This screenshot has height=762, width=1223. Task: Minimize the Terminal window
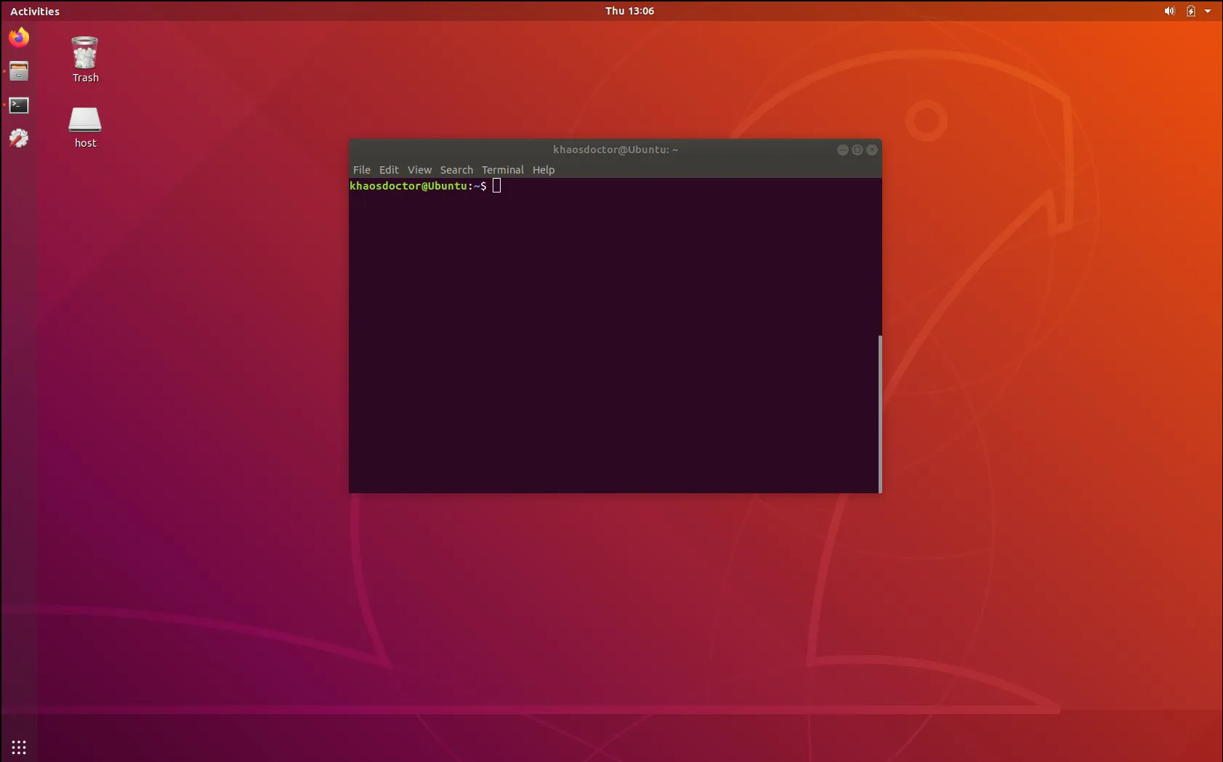coord(843,150)
